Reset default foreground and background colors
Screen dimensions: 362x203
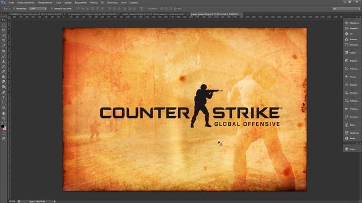point(2,123)
